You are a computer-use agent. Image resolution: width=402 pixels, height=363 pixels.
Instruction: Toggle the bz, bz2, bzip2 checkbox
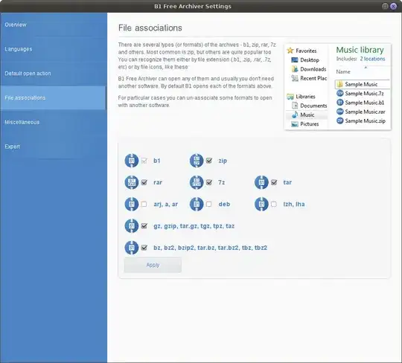click(144, 248)
